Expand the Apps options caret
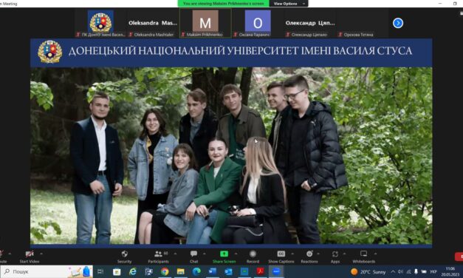 tap(344, 254)
